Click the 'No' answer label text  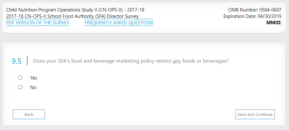point(33,87)
